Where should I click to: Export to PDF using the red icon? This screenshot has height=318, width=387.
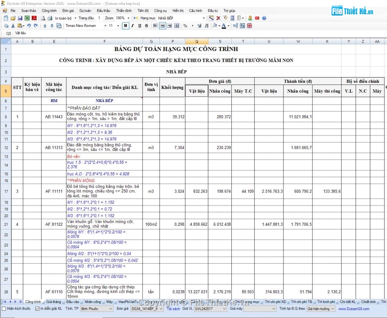34,18
